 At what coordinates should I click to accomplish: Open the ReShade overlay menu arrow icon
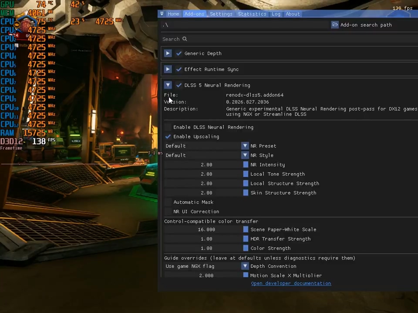click(162, 13)
